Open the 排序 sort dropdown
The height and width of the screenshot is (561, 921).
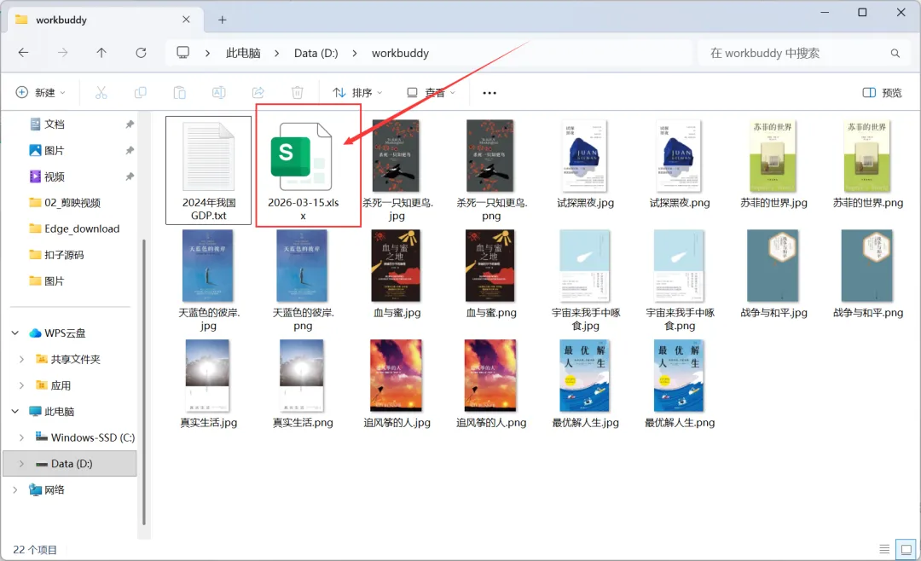pyautogui.click(x=357, y=93)
